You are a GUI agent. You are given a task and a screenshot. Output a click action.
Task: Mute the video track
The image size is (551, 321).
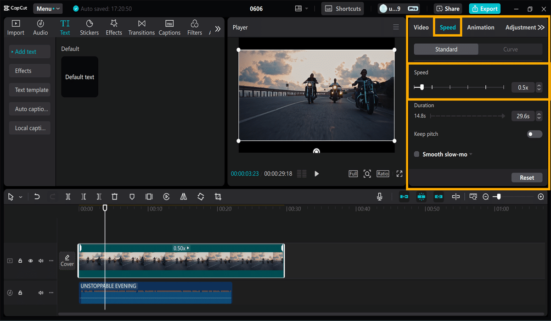point(41,260)
